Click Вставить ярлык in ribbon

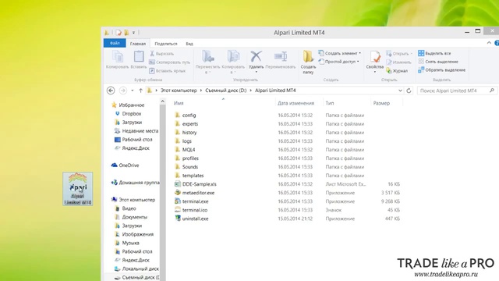click(x=168, y=71)
